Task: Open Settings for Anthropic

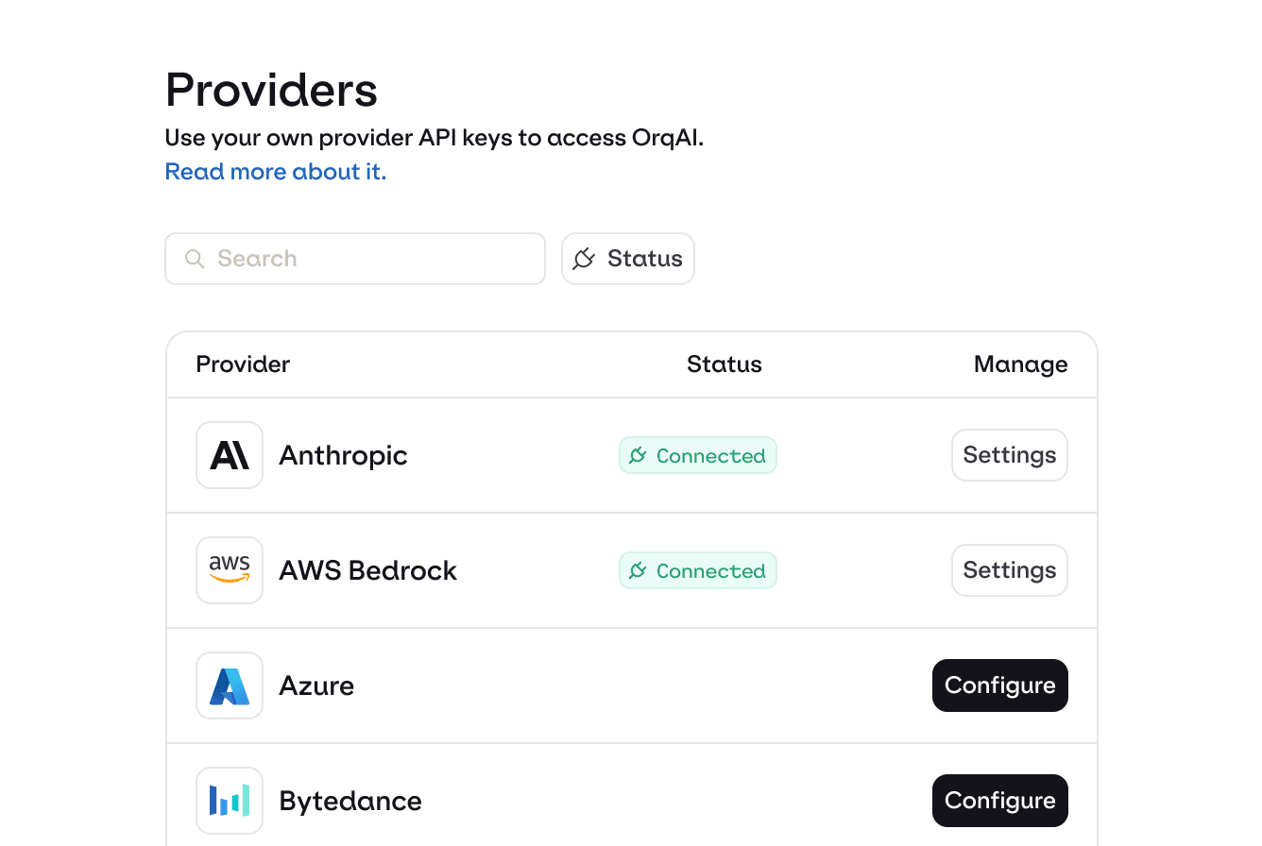Action: [1010, 455]
